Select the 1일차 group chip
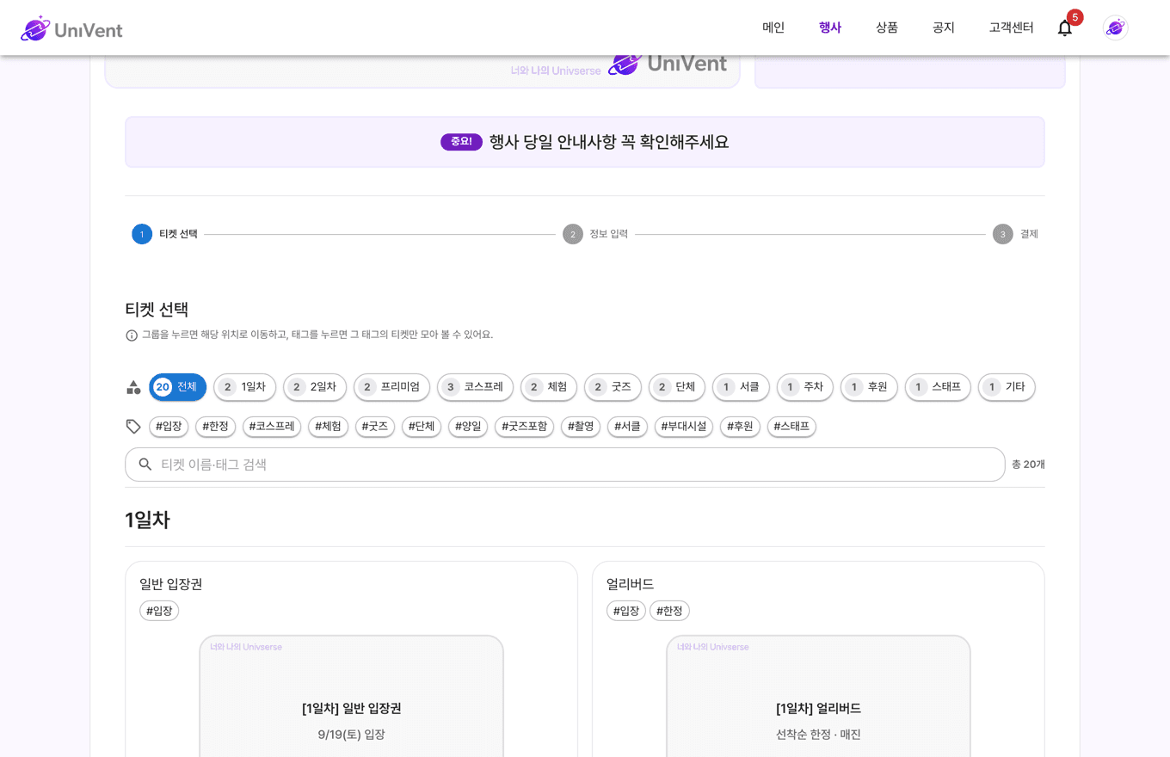 pos(245,387)
